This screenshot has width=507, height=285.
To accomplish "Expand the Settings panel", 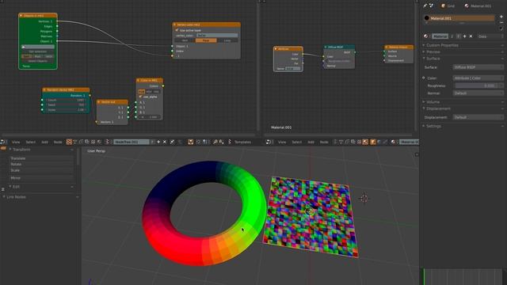I will (433, 126).
